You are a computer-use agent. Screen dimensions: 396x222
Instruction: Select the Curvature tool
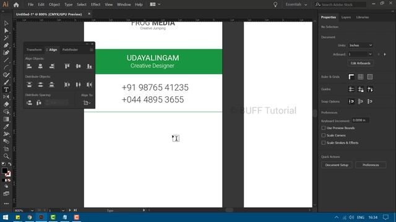coord(6,52)
